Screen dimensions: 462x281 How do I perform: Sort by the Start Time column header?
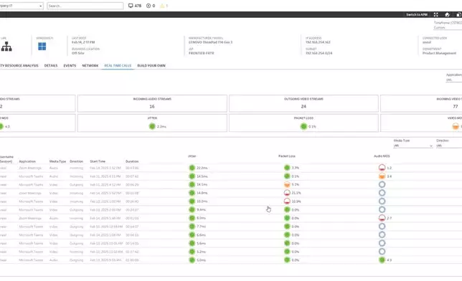tap(98, 161)
